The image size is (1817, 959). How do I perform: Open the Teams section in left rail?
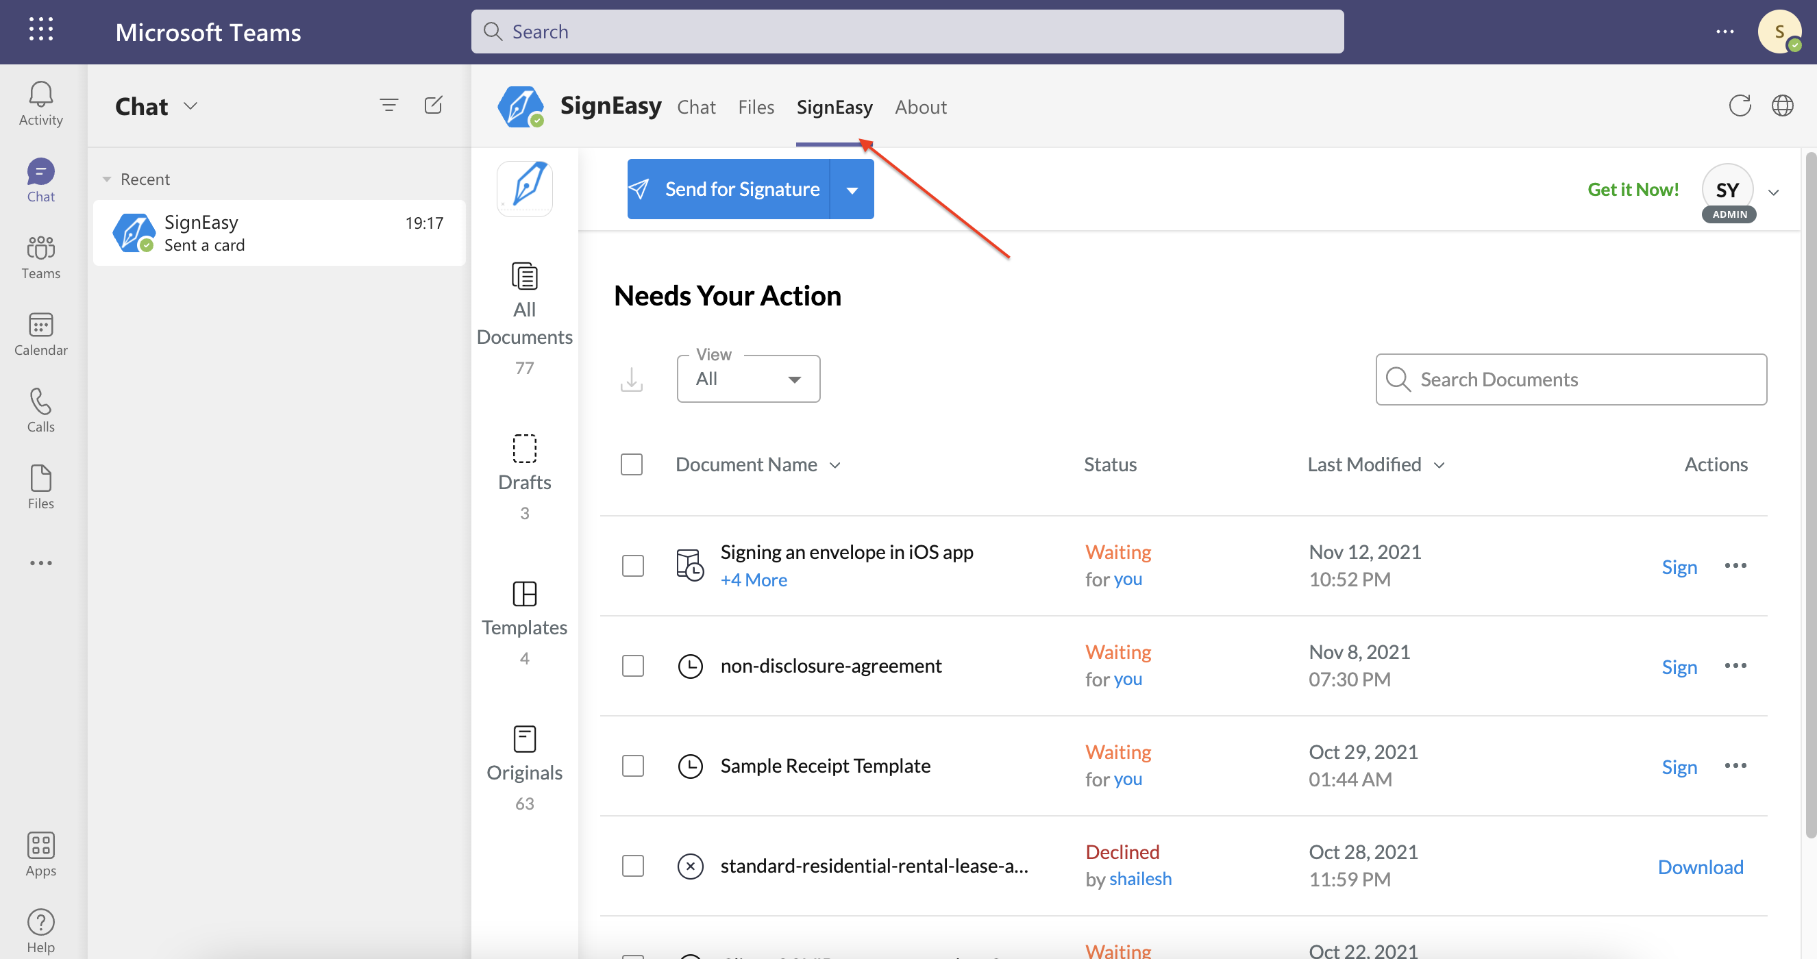pyautogui.click(x=41, y=257)
